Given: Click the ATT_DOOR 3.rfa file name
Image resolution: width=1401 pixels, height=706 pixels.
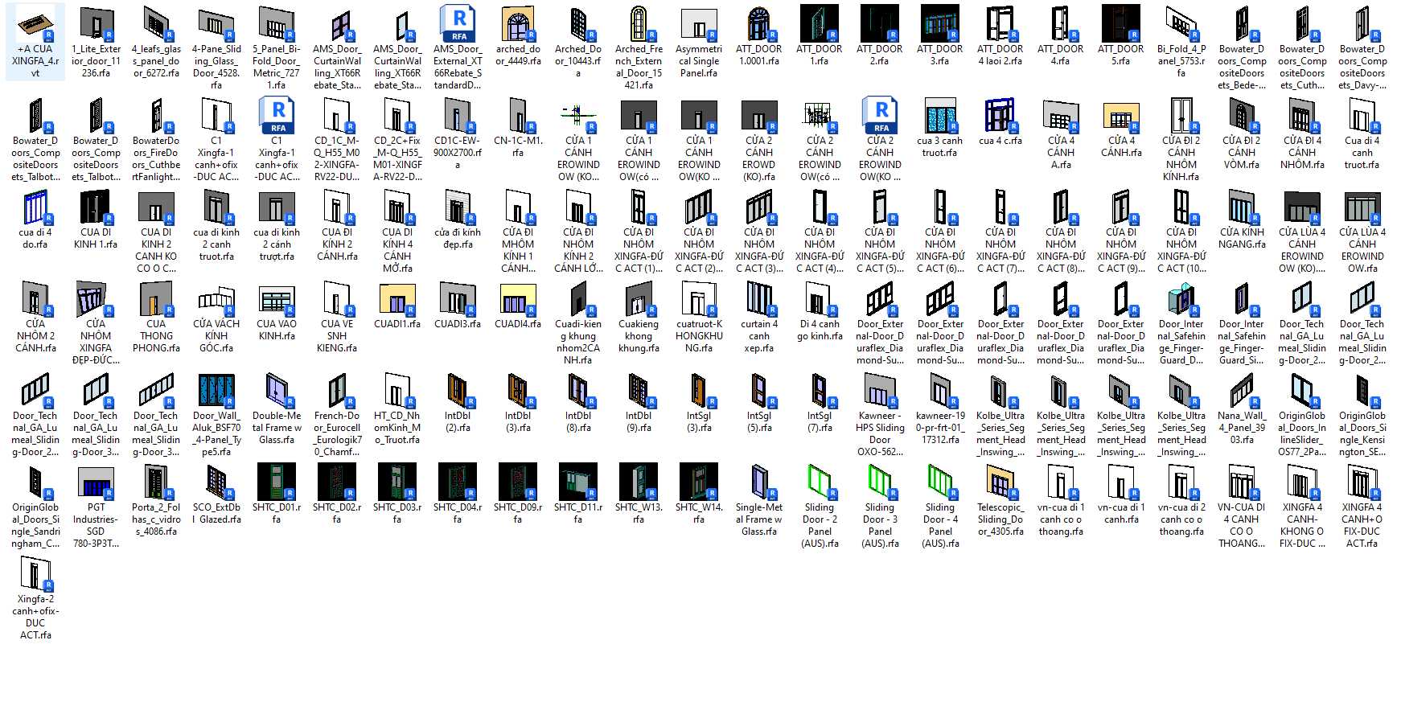Looking at the screenshot, I should (x=940, y=55).
